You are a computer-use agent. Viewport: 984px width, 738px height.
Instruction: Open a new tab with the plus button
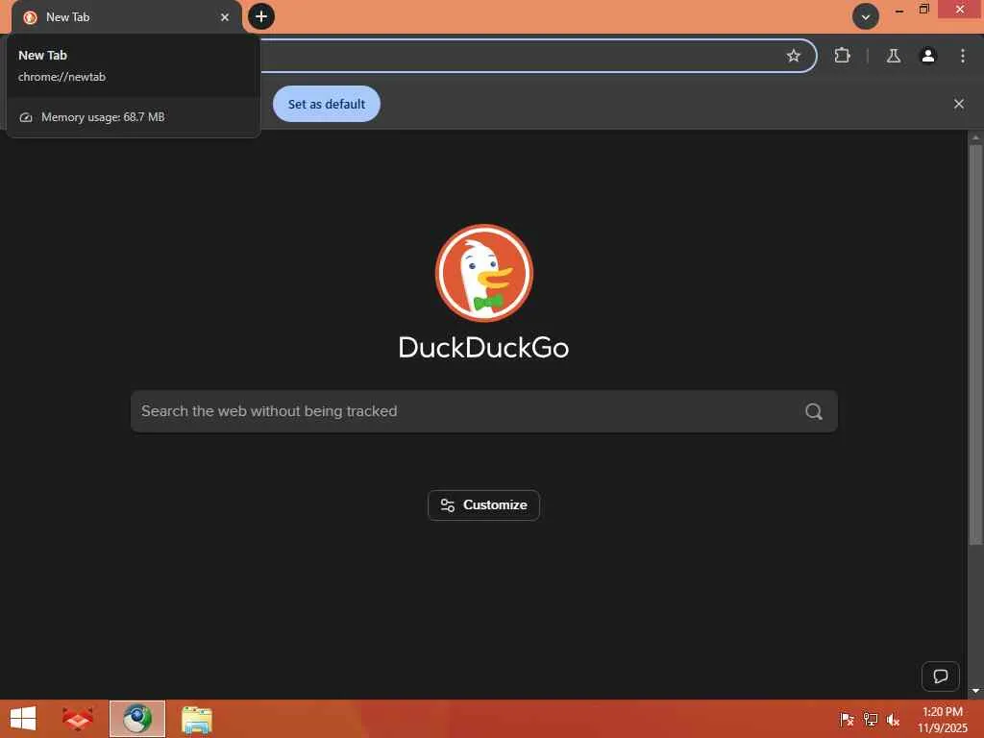[x=261, y=16]
